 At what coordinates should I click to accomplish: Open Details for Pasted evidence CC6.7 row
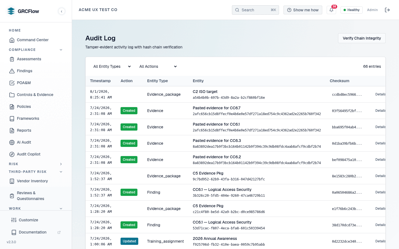coord(380,111)
